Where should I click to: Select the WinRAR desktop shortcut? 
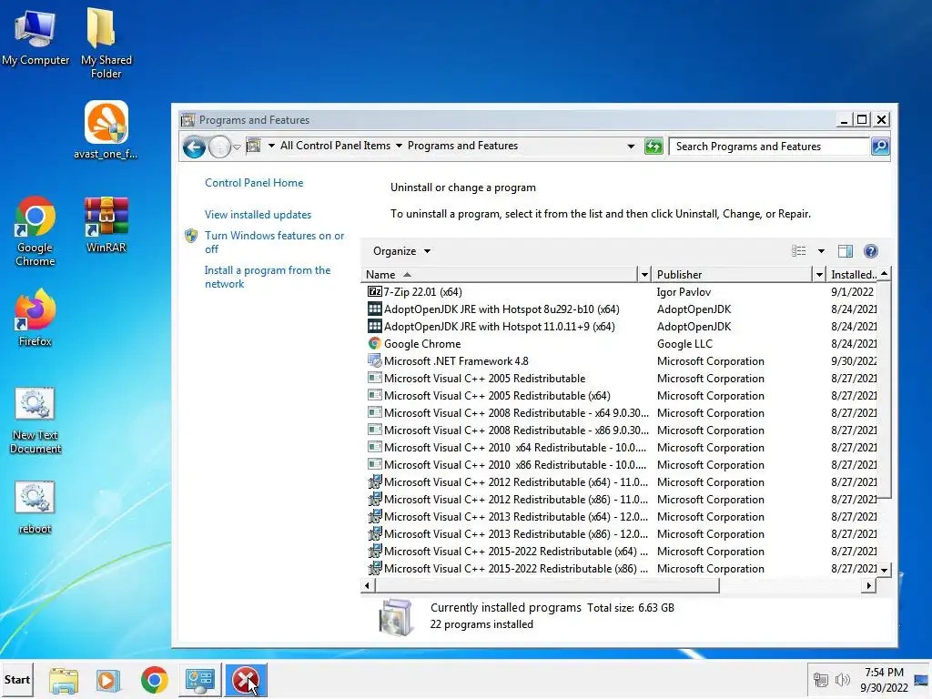coord(106,225)
